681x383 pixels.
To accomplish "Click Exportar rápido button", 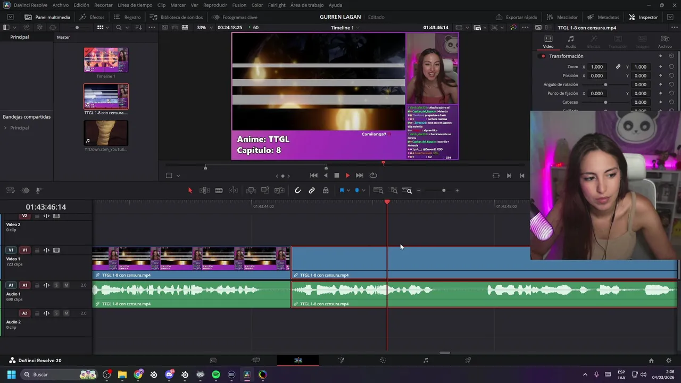I will click(x=516, y=17).
